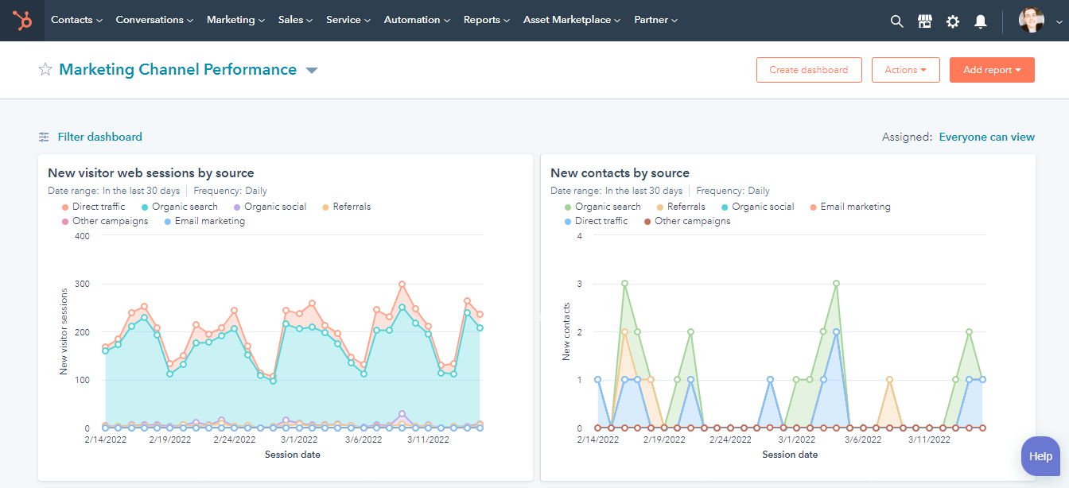Open the user profile avatar
1069x488 pixels.
coord(1032,20)
